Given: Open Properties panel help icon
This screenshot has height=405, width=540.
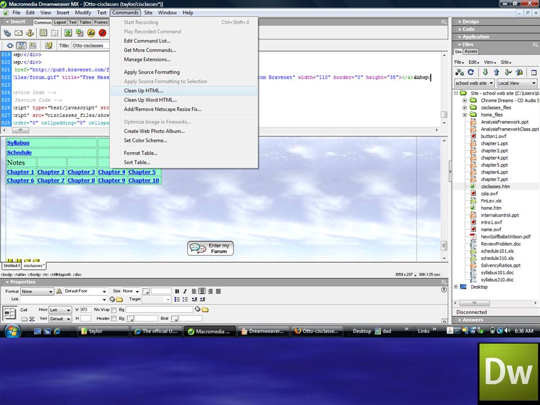Looking at the screenshot, I should 444,290.
